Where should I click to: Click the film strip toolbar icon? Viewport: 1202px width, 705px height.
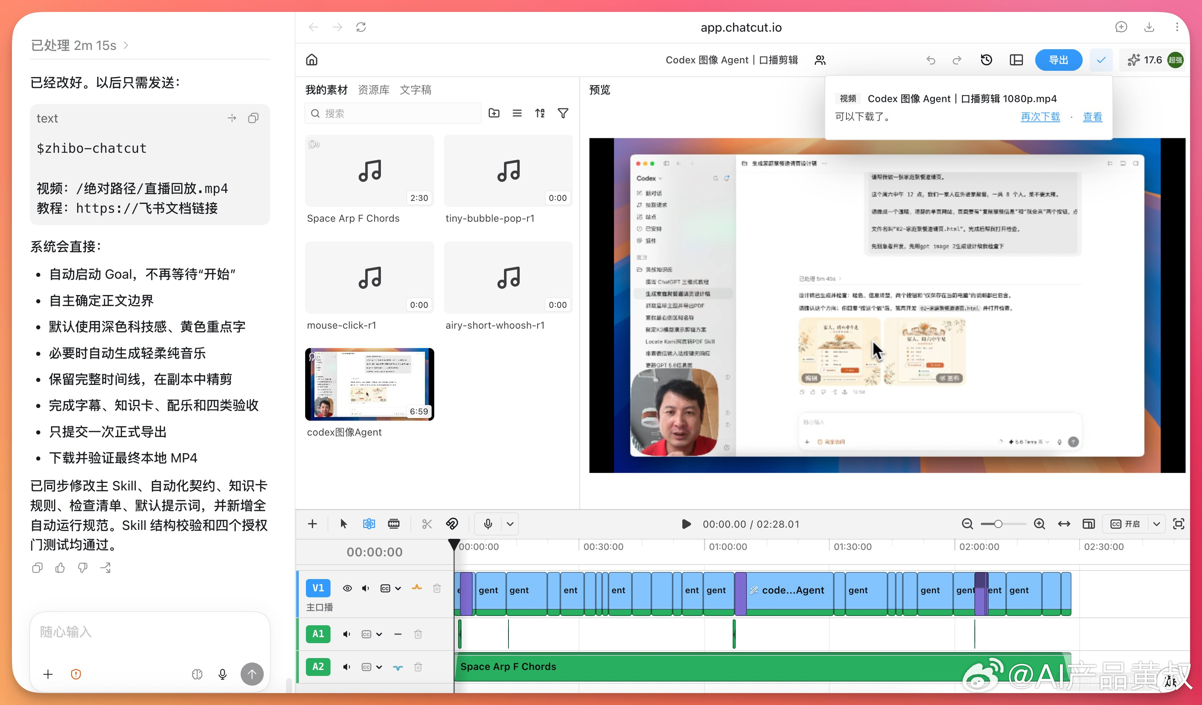[394, 524]
